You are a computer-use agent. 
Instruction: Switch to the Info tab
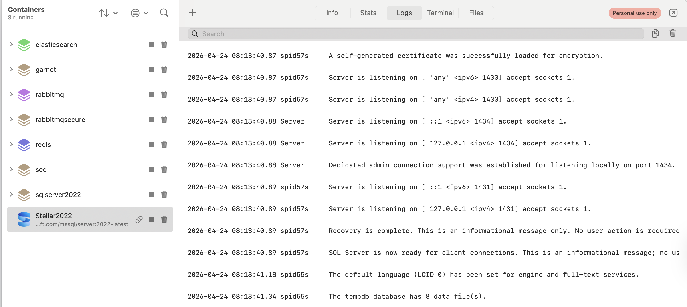coord(332,13)
